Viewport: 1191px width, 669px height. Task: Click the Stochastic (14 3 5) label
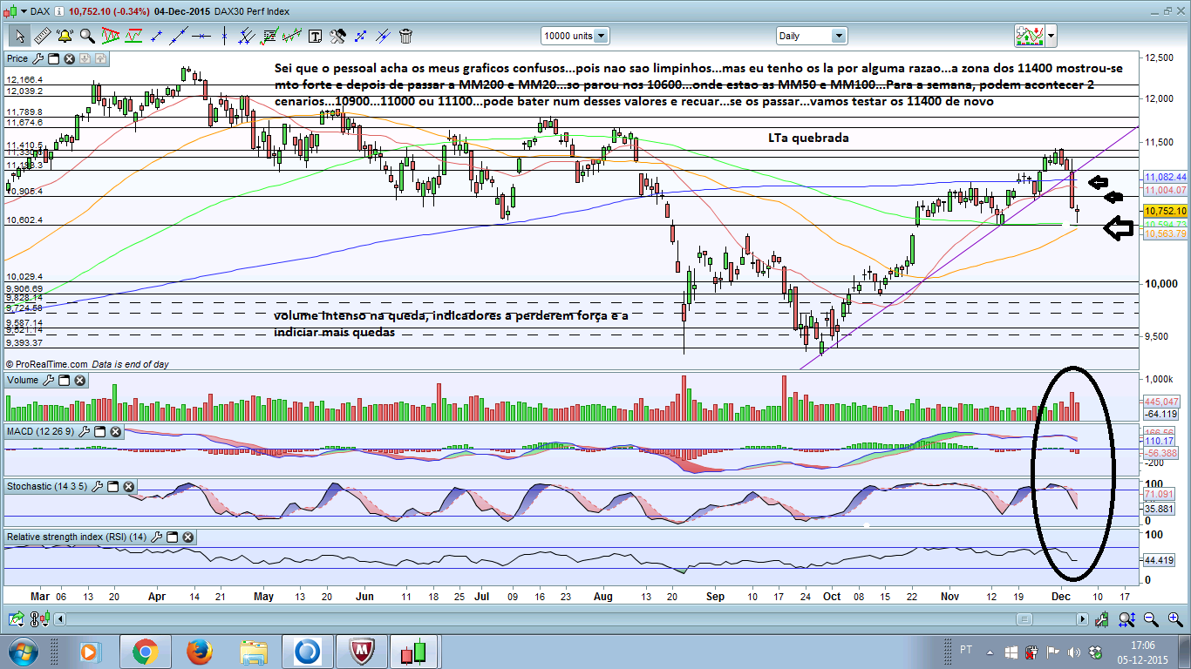pos(47,485)
